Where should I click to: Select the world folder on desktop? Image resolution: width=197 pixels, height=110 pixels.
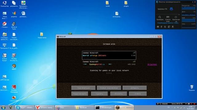[x=107, y=4]
